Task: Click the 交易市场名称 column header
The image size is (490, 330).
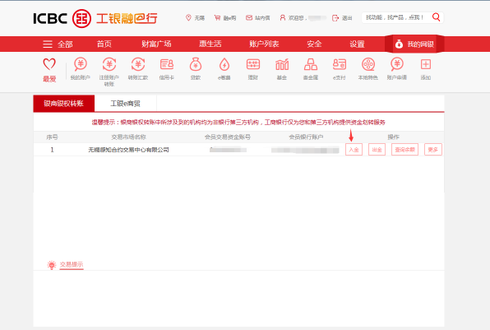Action: point(129,137)
